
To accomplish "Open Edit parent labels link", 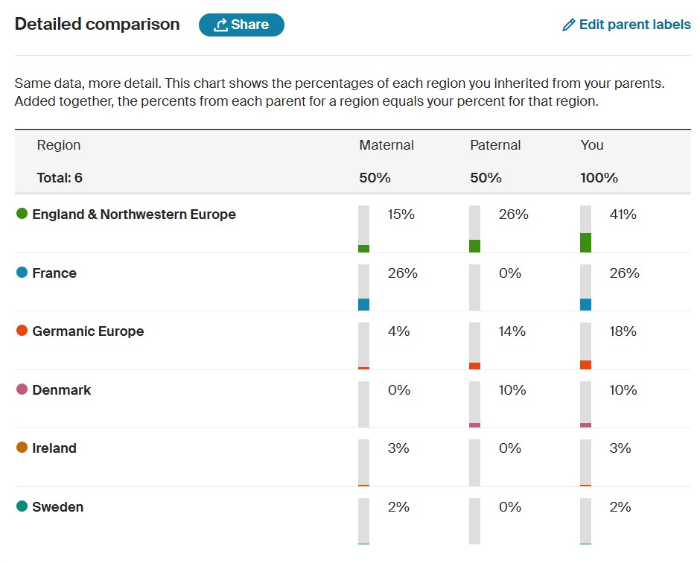I will pyautogui.click(x=634, y=25).
